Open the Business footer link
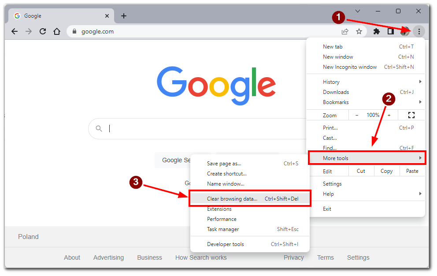 149,257
